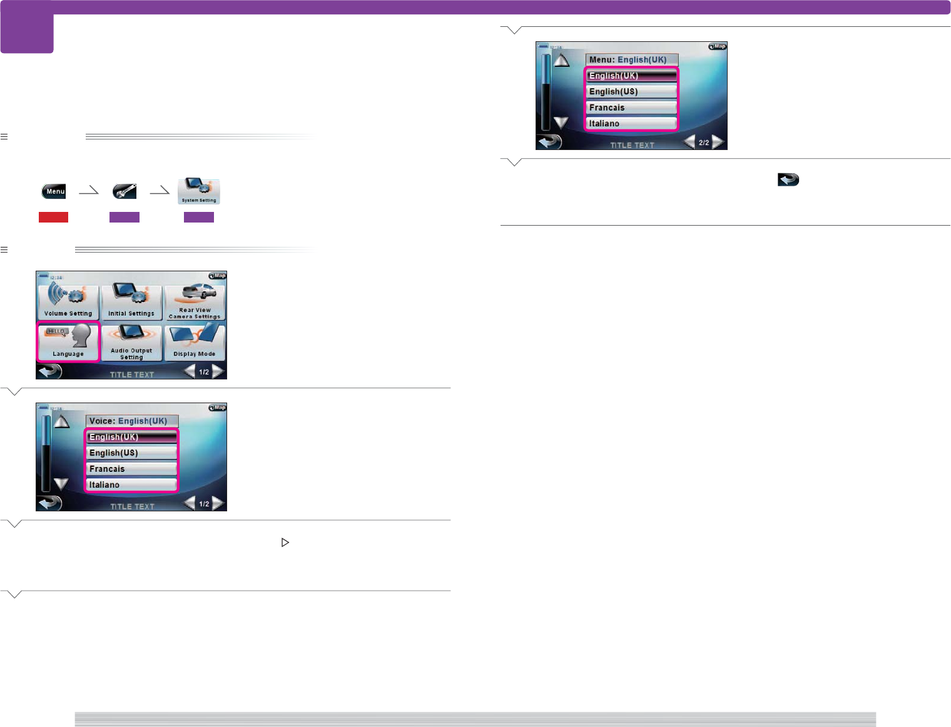951x727 pixels.
Task: Click the 'Voice: English(UK)' header
Action: pos(132,421)
